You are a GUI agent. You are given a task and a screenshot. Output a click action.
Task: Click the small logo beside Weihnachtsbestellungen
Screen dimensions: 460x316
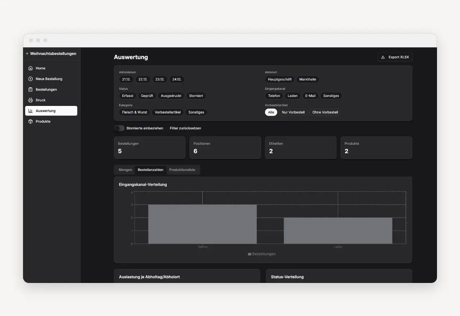[27, 54]
